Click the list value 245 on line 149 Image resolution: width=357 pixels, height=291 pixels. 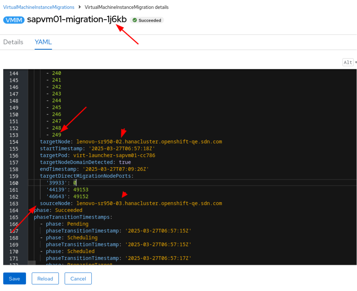tap(56, 107)
